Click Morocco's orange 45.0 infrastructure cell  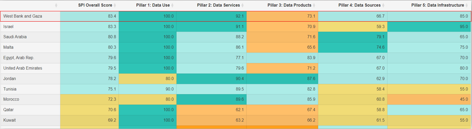pyautogui.click(x=429, y=100)
